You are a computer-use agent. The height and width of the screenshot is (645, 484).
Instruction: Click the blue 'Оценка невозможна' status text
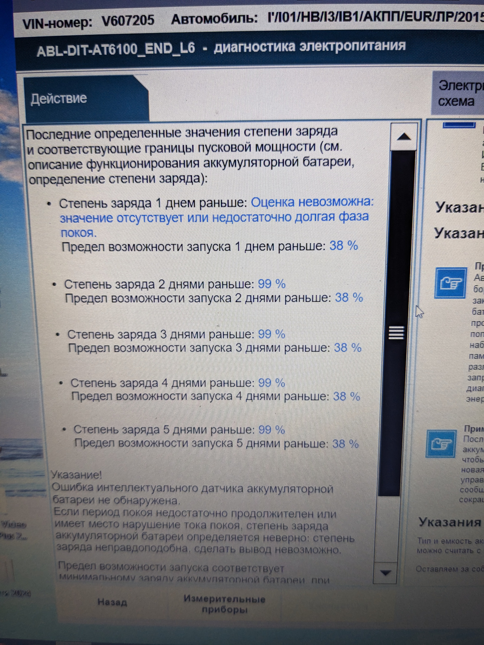[312, 202]
